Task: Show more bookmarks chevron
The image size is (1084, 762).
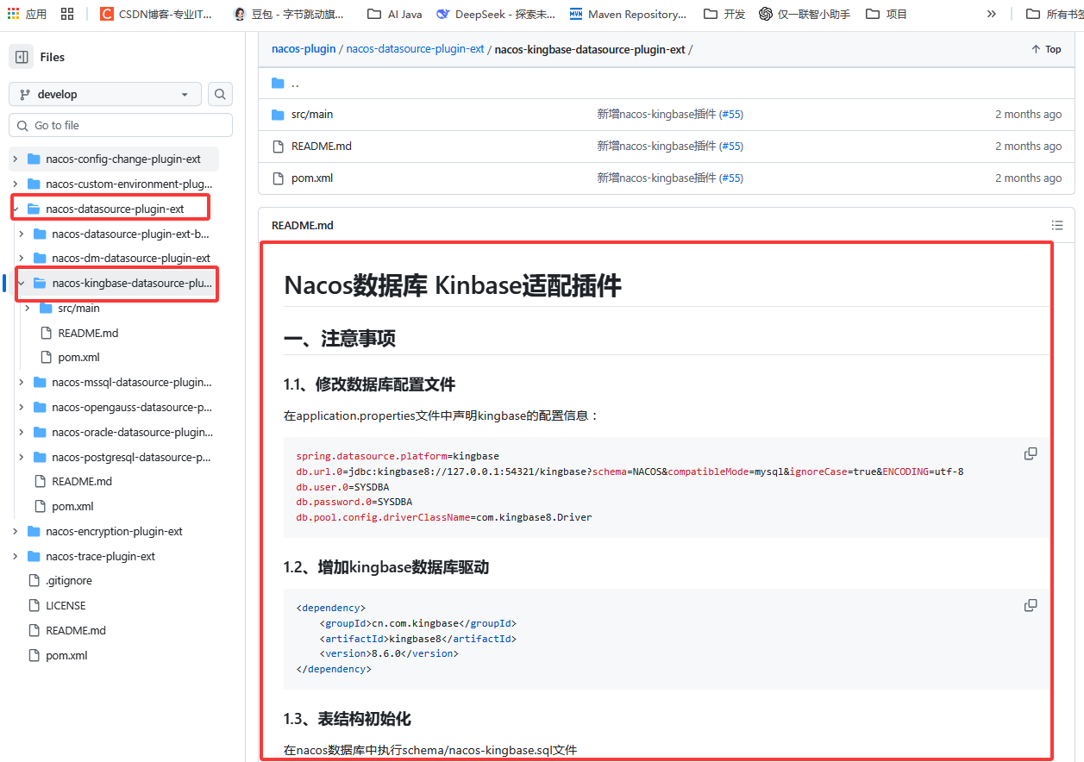Action: coord(991,14)
